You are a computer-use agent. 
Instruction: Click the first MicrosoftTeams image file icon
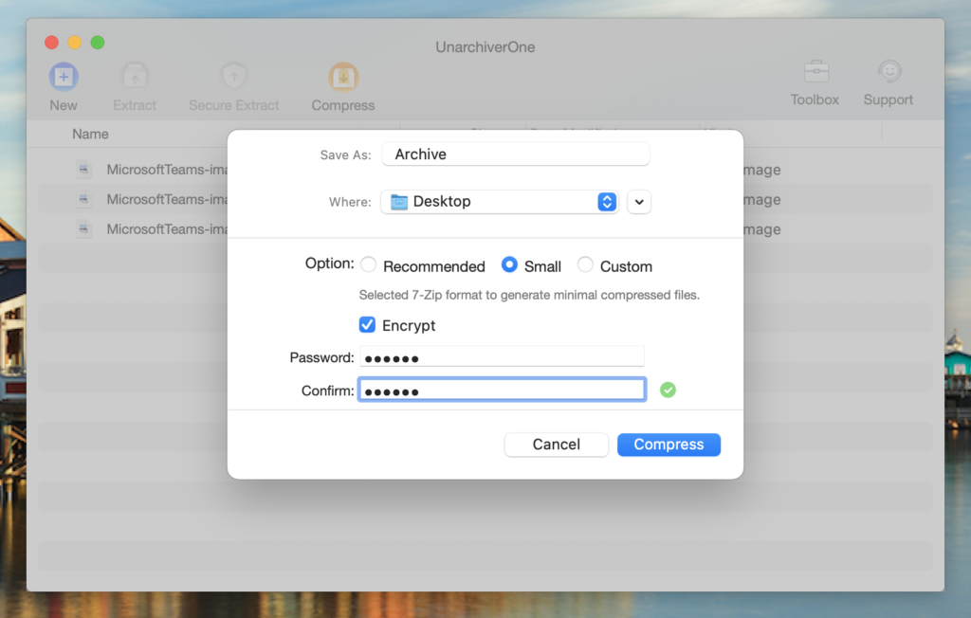[84, 170]
